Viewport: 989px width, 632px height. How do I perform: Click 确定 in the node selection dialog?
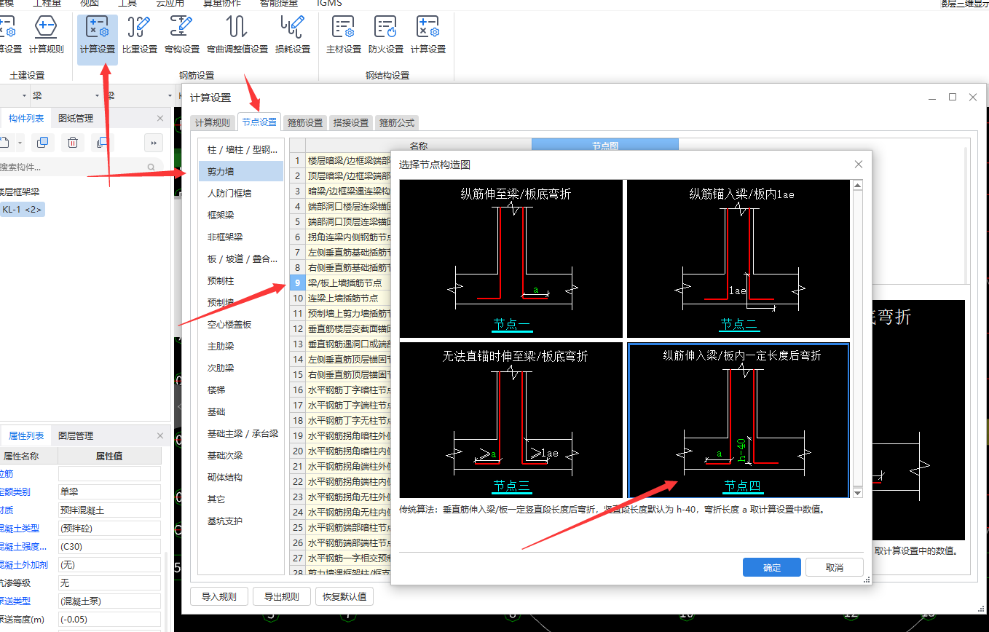pos(772,567)
